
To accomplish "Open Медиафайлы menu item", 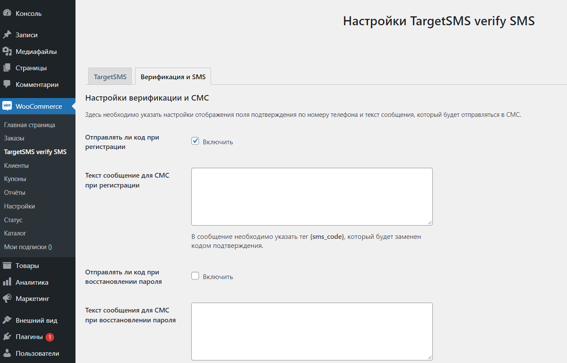I will [38, 51].
